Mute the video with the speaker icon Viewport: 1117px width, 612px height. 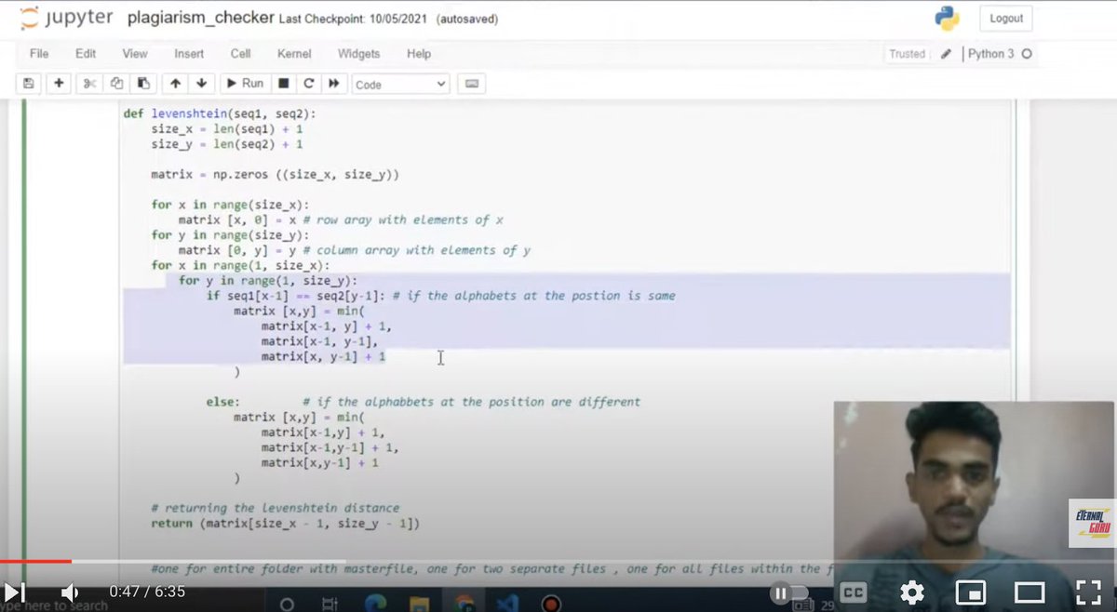70,592
